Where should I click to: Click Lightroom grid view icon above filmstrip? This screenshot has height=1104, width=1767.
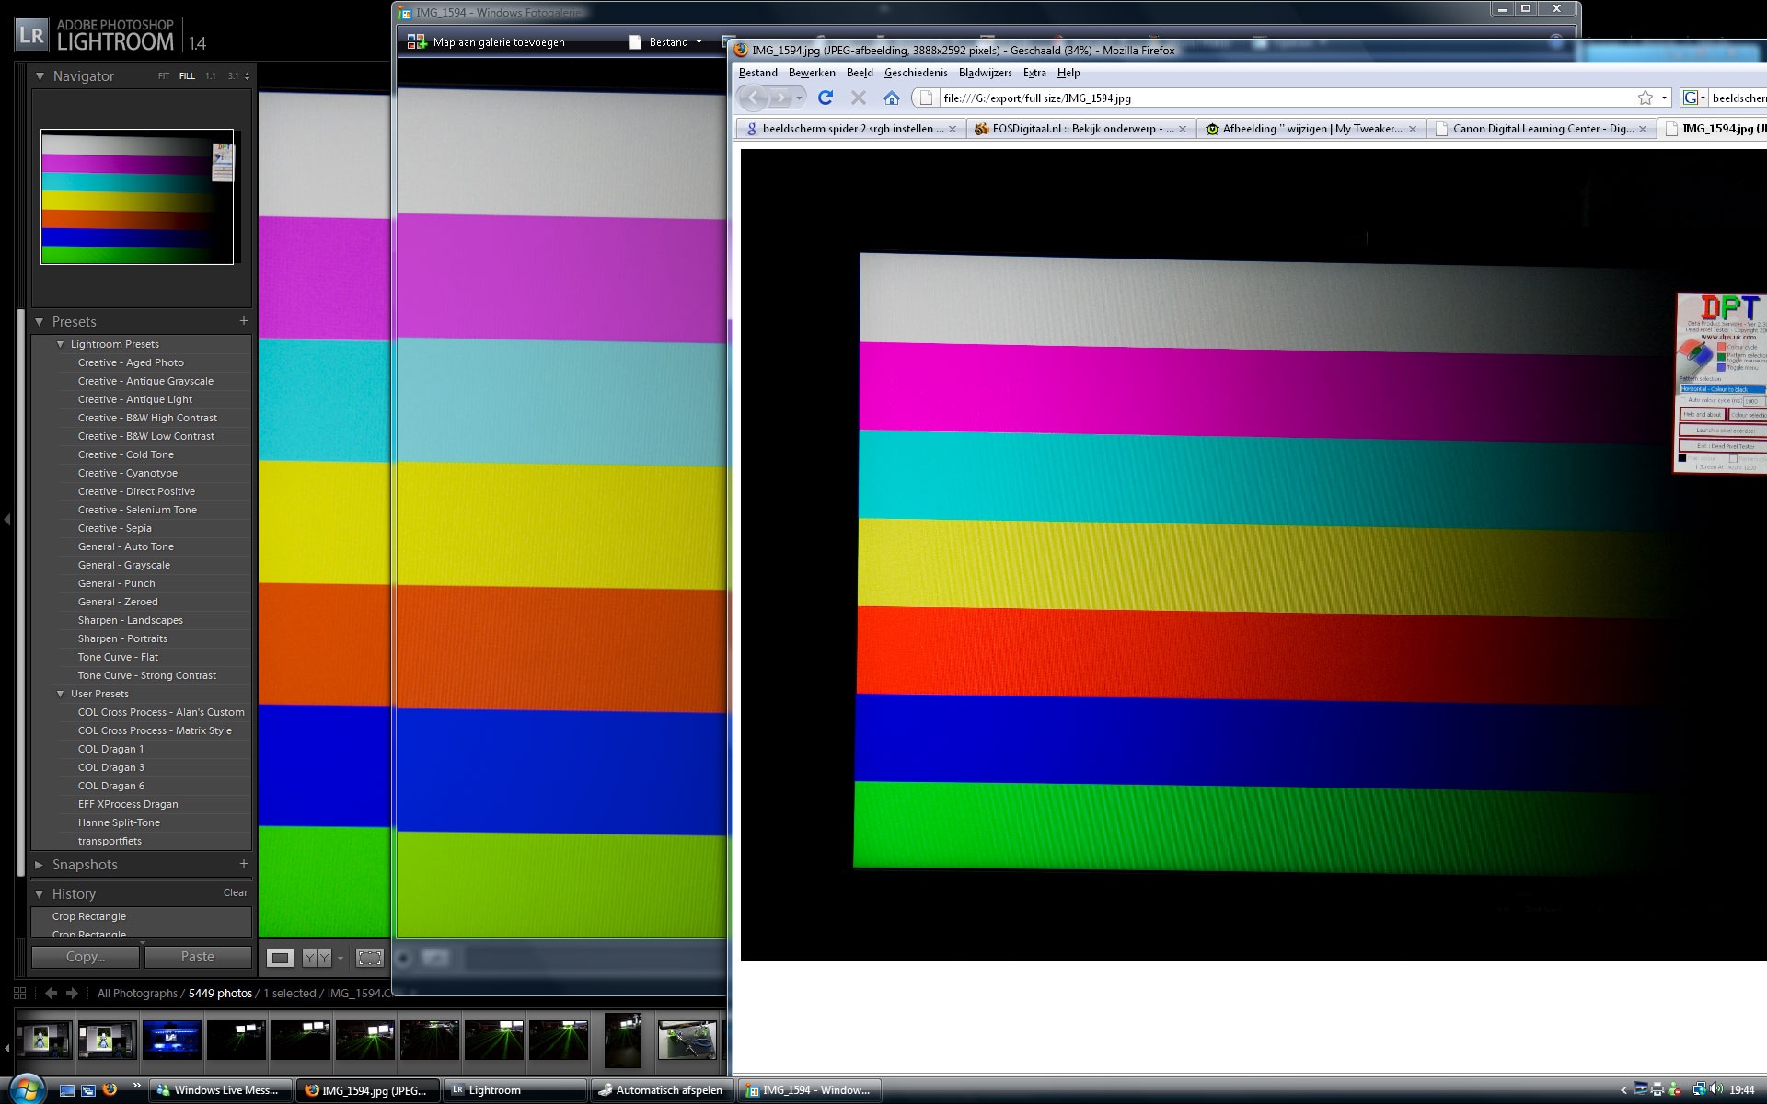pos(20,993)
